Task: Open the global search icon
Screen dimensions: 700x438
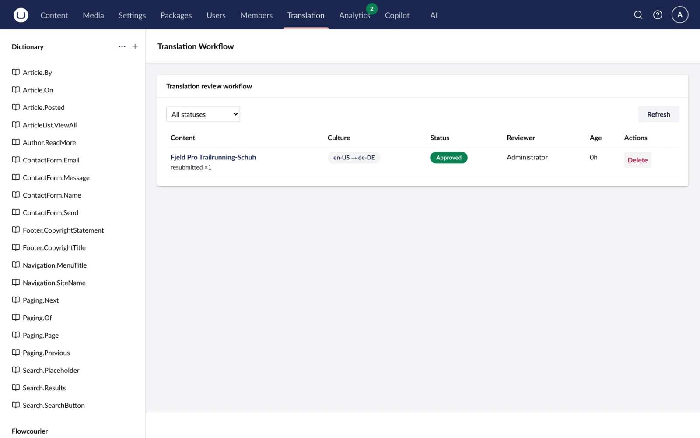Action: (x=638, y=15)
